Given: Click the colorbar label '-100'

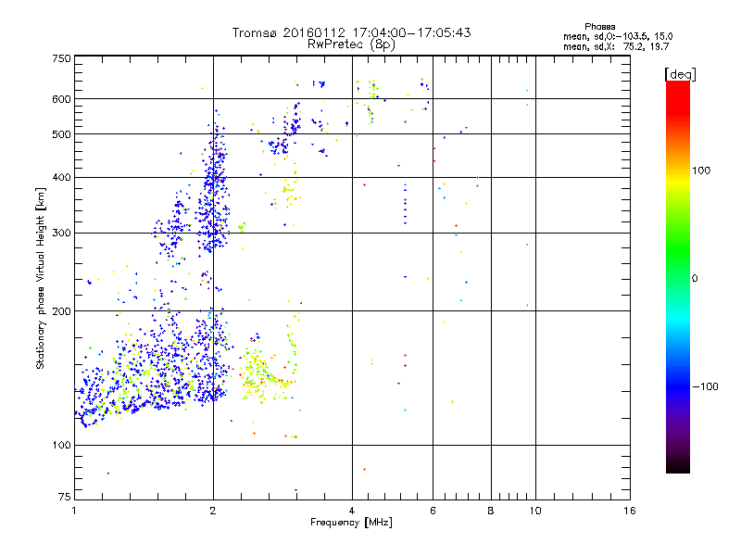Looking at the screenshot, I should pyautogui.click(x=705, y=386).
